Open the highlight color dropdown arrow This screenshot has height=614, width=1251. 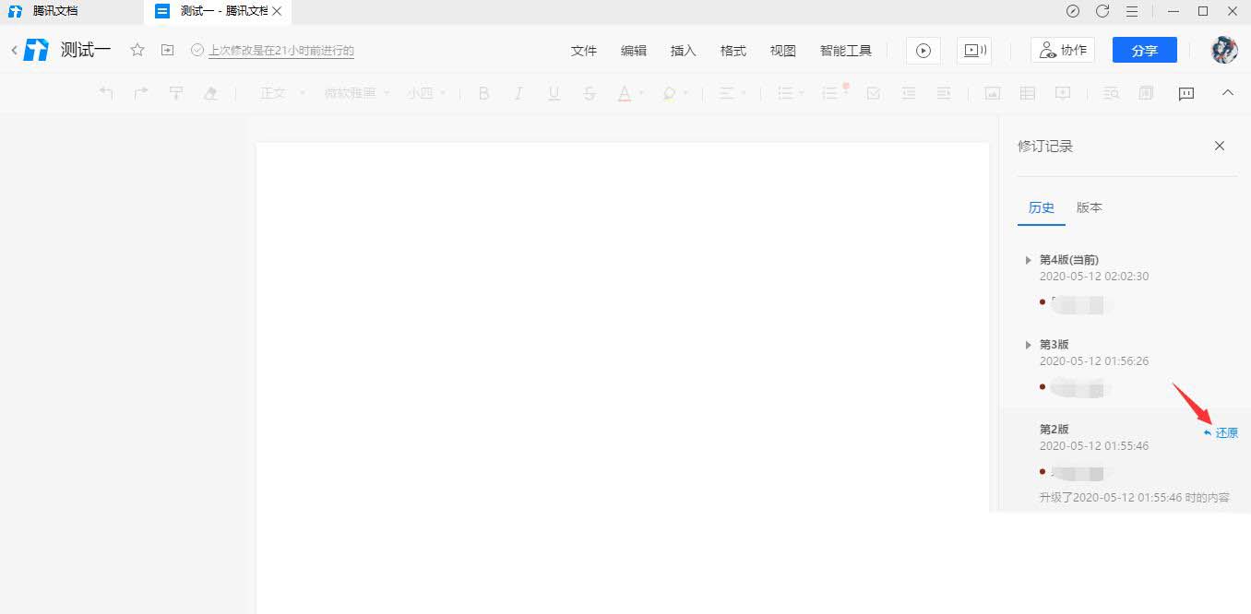[685, 93]
